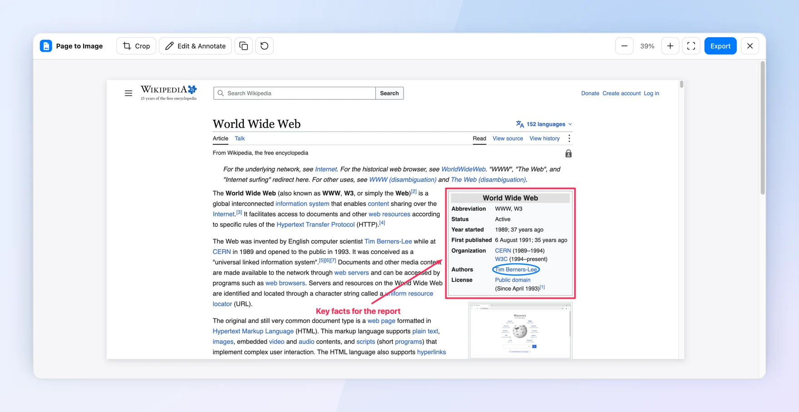The width and height of the screenshot is (799, 412).
Task: Click the Log in link
Action: coord(651,93)
